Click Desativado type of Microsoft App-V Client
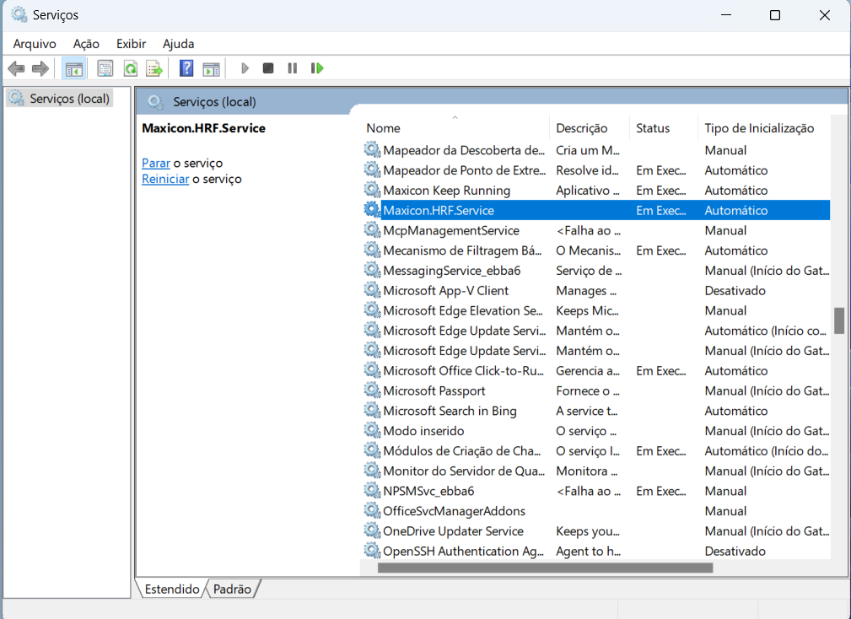 pos(735,291)
